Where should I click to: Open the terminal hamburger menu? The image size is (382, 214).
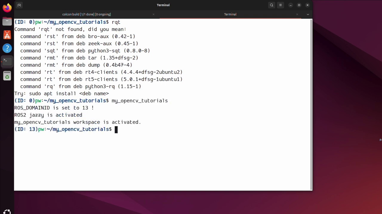pyautogui.click(x=281, y=5)
